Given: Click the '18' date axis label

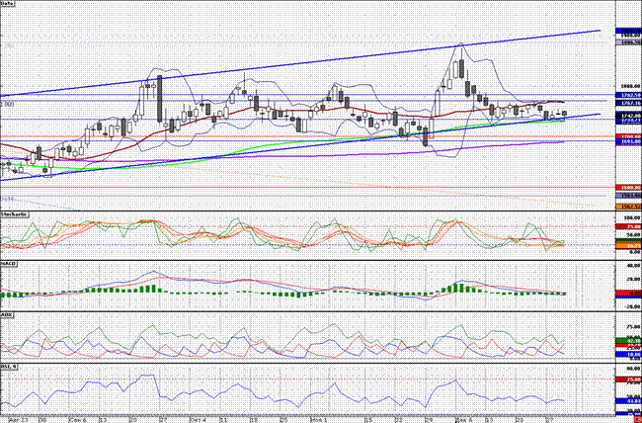Looking at the screenshot, I should pos(254,420).
